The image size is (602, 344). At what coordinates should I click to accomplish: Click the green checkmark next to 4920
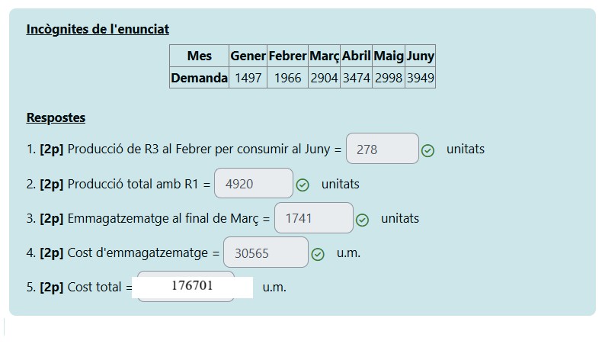(x=303, y=185)
